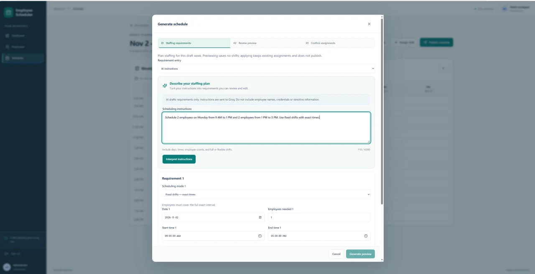Open Employees in the background sidebar

[x=23, y=47]
